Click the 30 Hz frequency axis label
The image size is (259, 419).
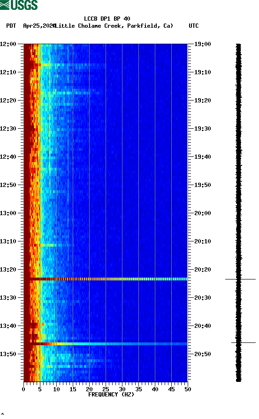click(x=122, y=389)
